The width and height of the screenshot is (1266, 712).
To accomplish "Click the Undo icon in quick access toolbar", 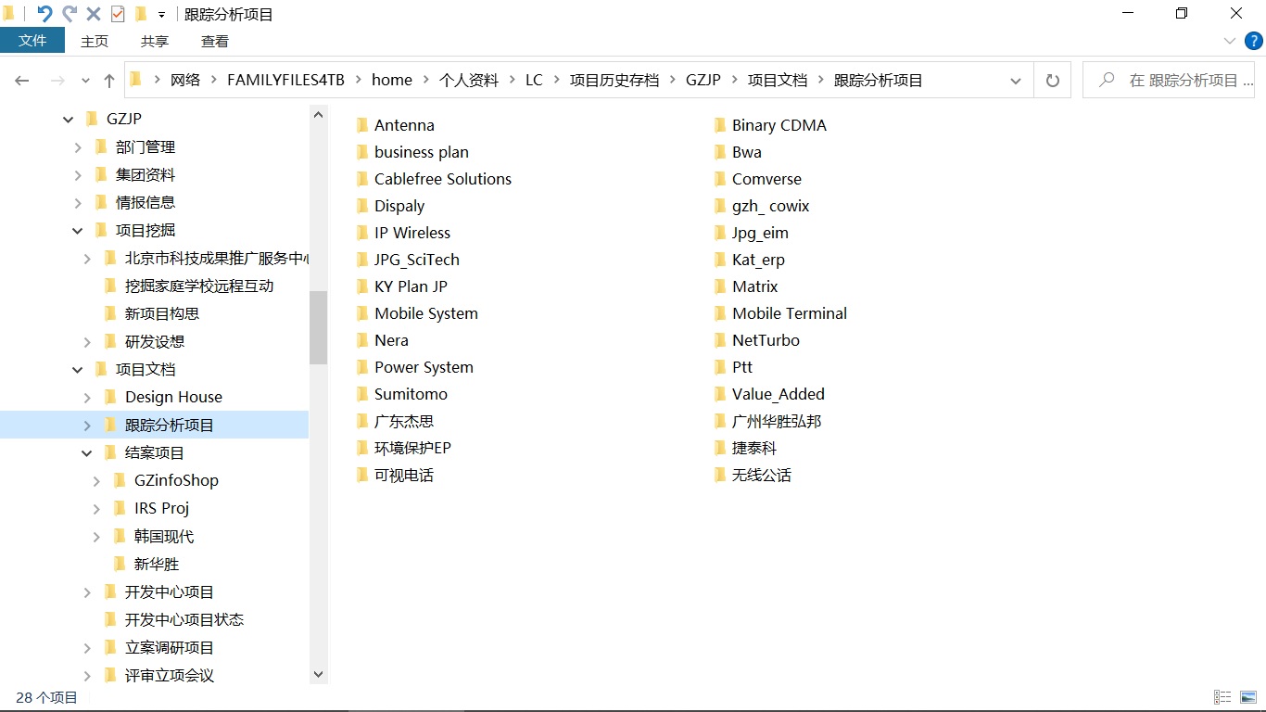I will [x=44, y=14].
